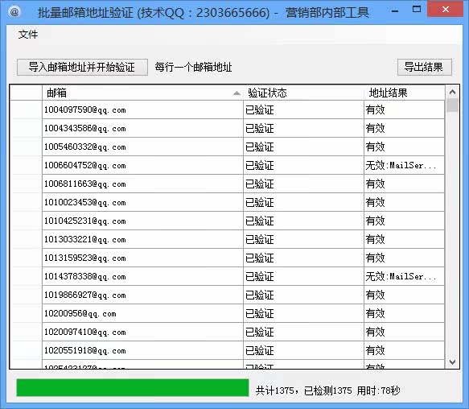Select row 10200956@qq.com
Viewport: 469px width, 409px height.
click(228, 314)
